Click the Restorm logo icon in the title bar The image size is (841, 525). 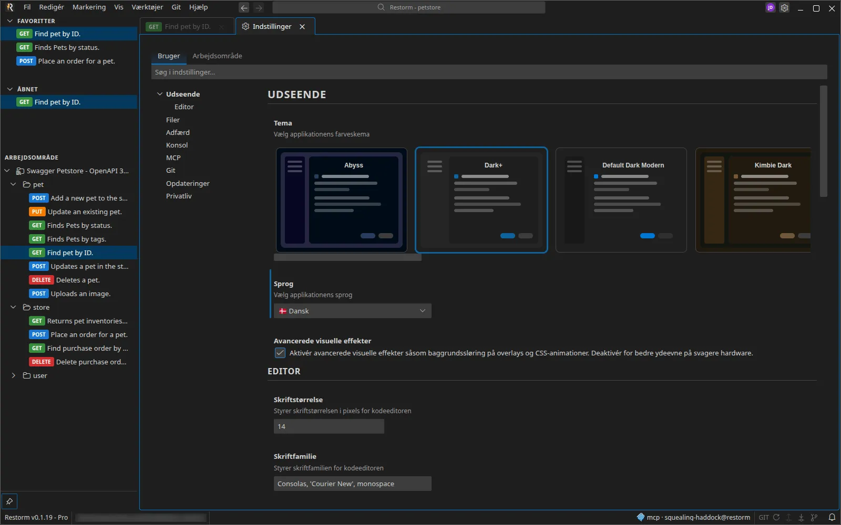tap(9, 7)
